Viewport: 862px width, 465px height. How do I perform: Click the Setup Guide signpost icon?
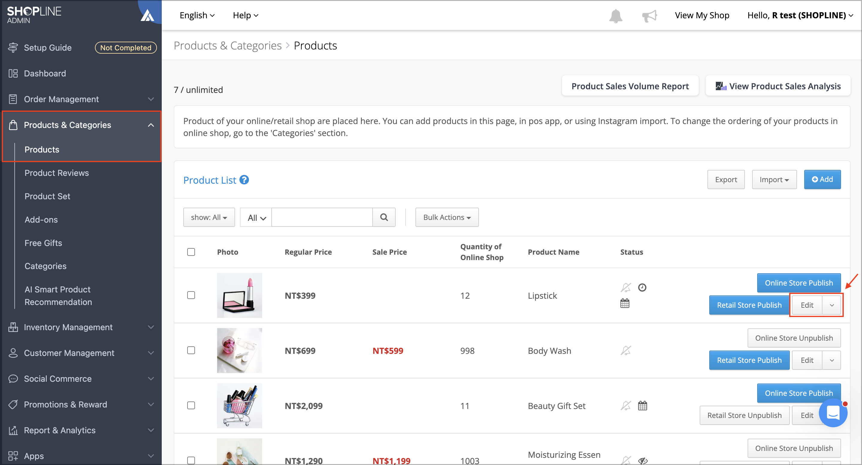[13, 48]
